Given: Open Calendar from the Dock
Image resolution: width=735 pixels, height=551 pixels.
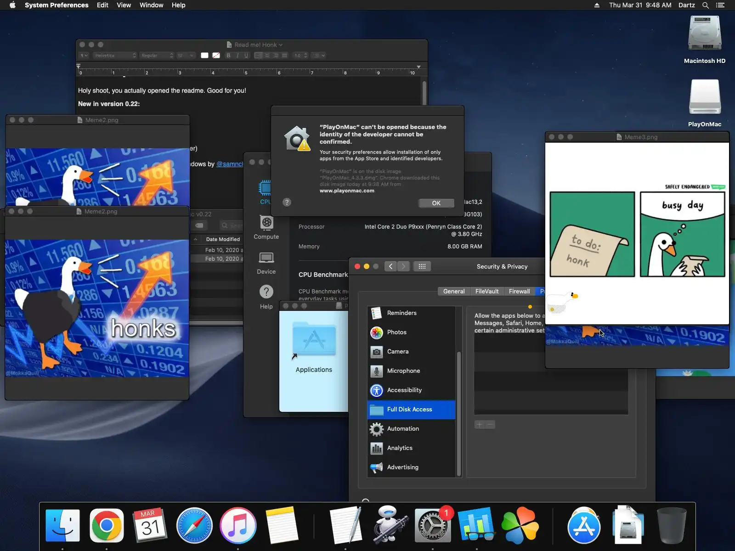Looking at the screenshot, I should tap(150, 525).
